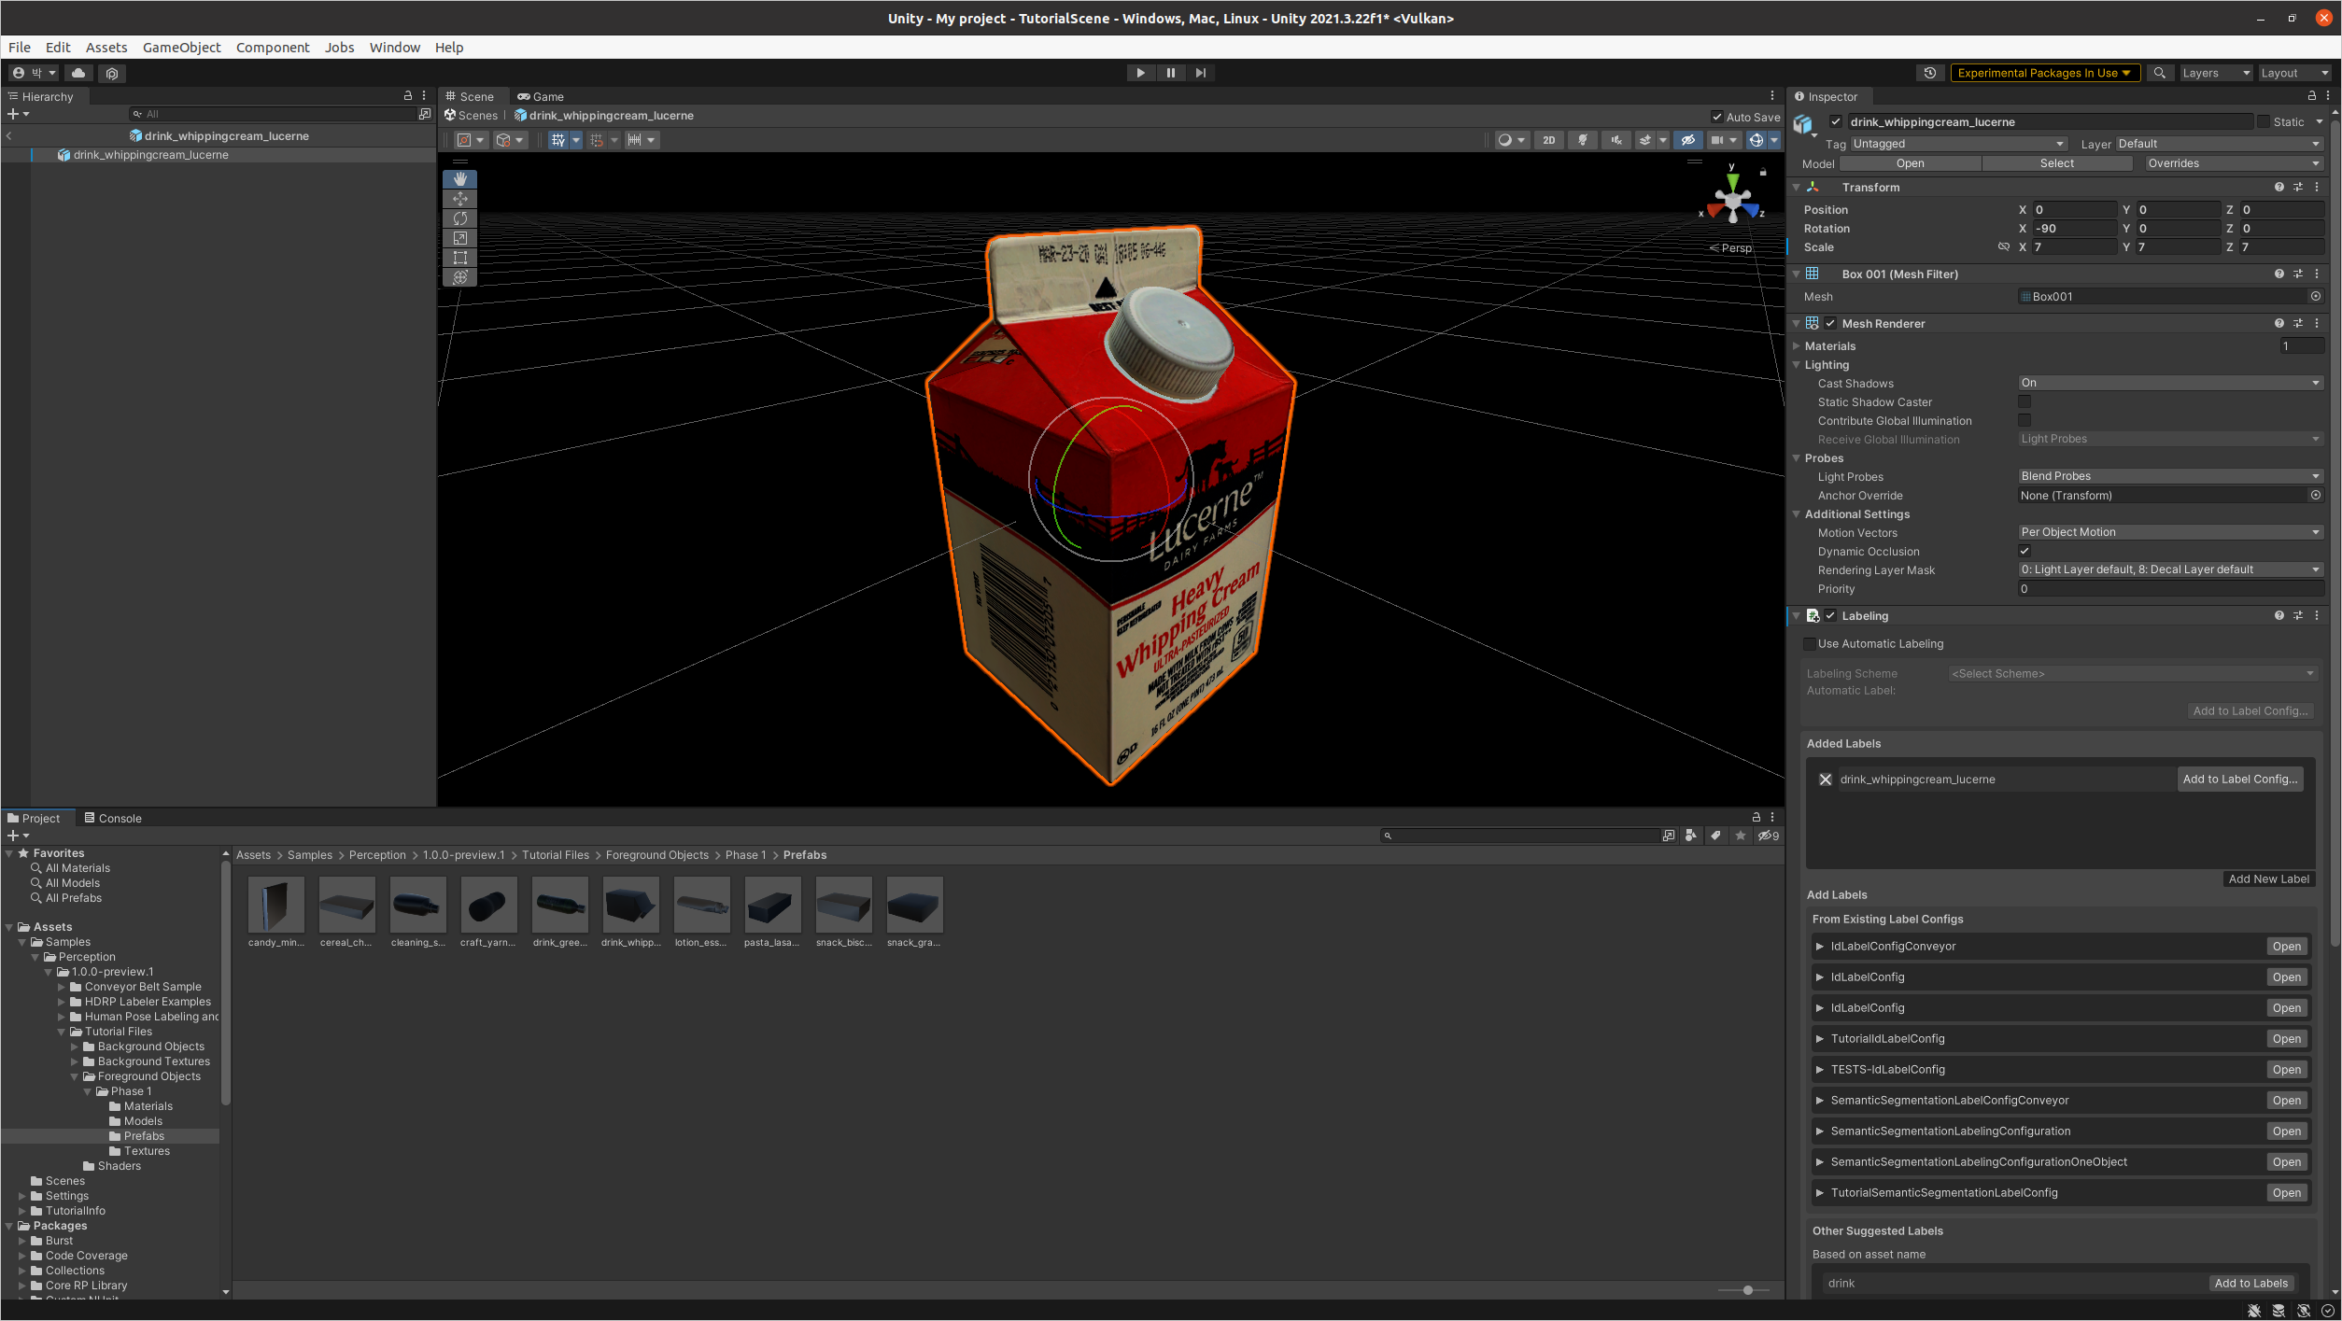The width and height of the screenshot is (2342, 1321).
Task: Select the Hand view tool
Action: 459,178
